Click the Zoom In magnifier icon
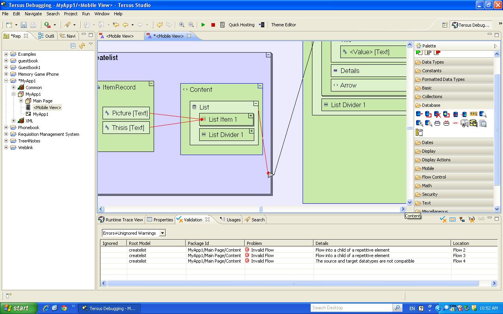The image size is (503, 314). [182, 25]
